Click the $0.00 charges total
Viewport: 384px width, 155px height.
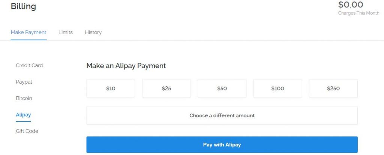351,4
